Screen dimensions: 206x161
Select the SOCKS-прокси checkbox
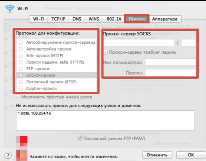tap(21, 75)
